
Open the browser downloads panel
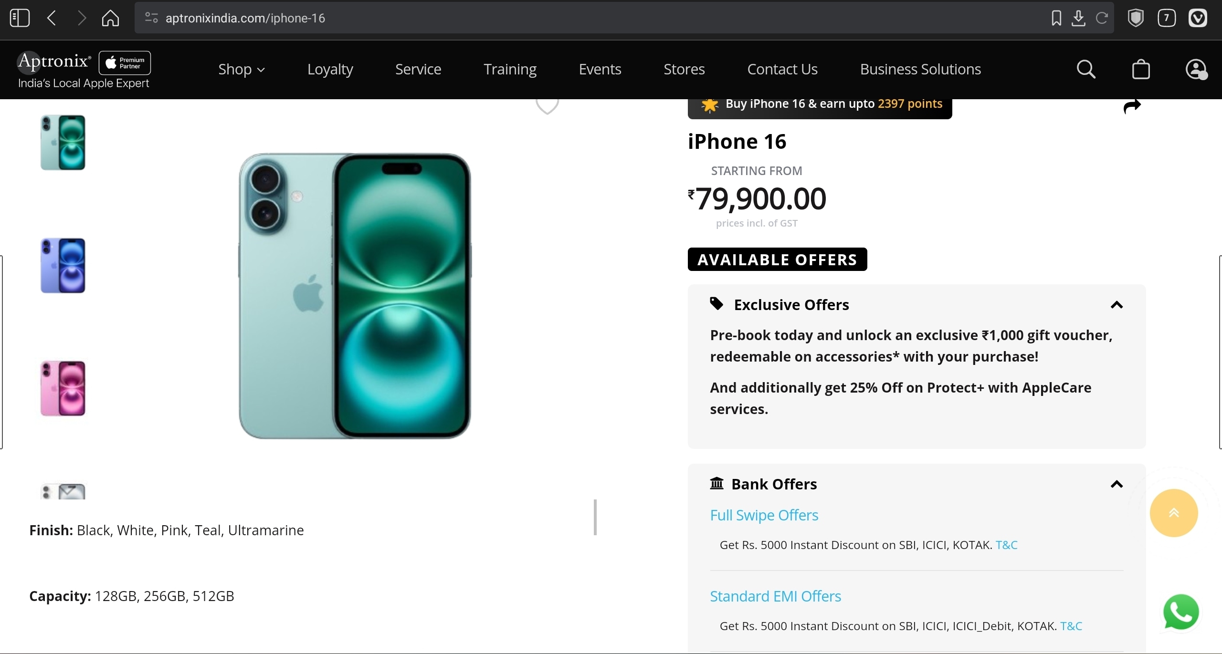[x=1079, y=18]
